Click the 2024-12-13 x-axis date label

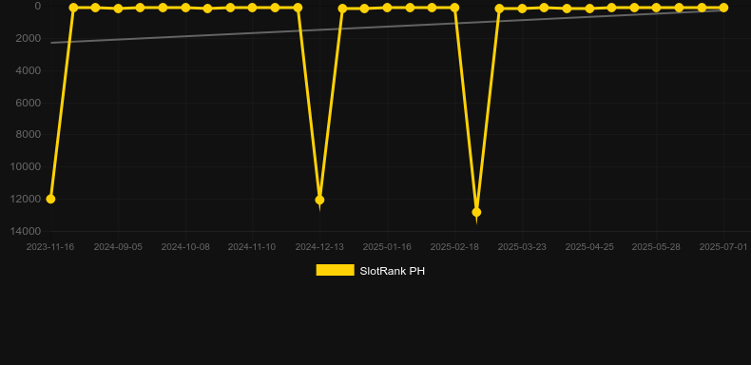coord(319,247)
